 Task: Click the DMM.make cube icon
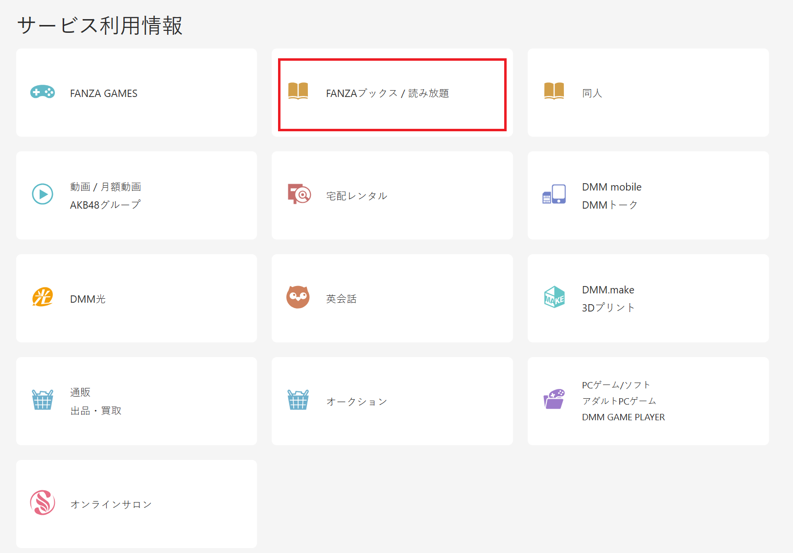(x=554, y=297)
